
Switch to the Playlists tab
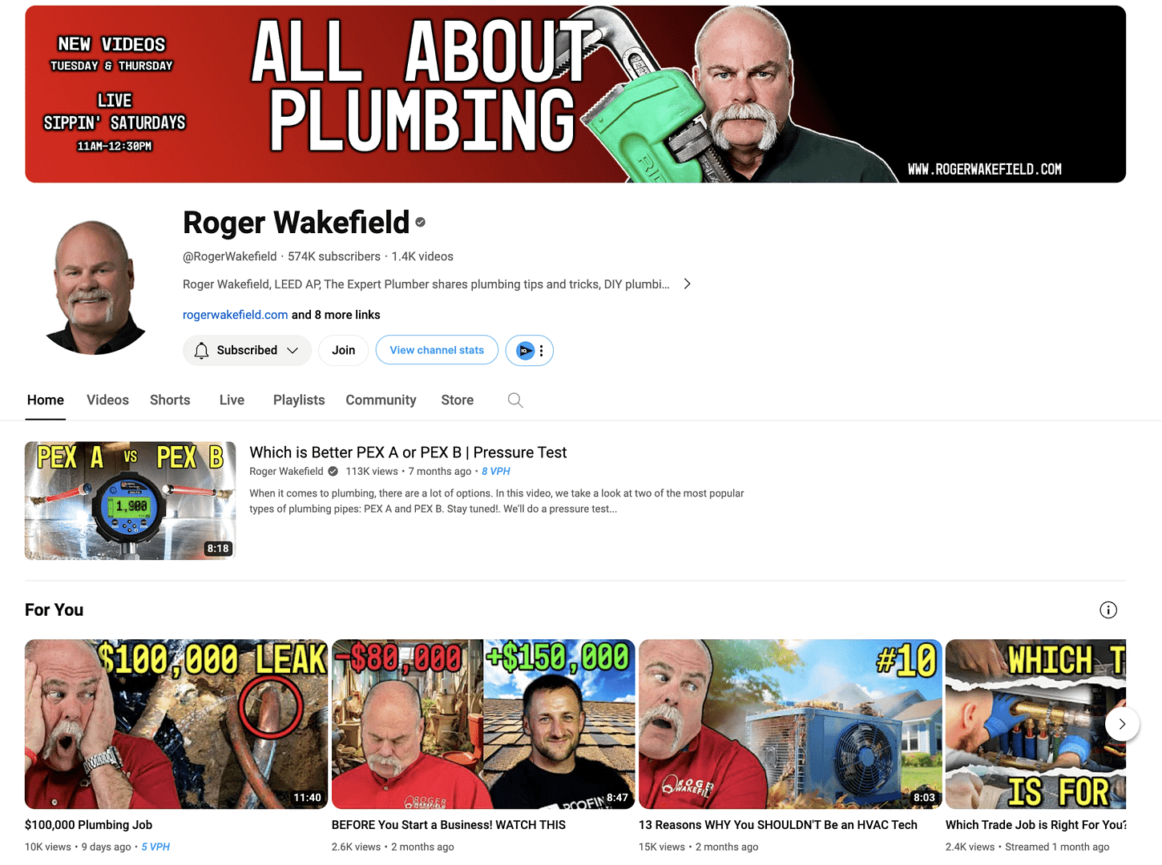[298, 400]
